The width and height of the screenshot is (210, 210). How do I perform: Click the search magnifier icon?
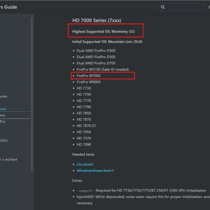[163, 7]
